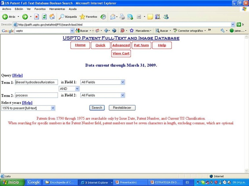
Task: Click the green forward arrow button
Action: tap(25, 17)
